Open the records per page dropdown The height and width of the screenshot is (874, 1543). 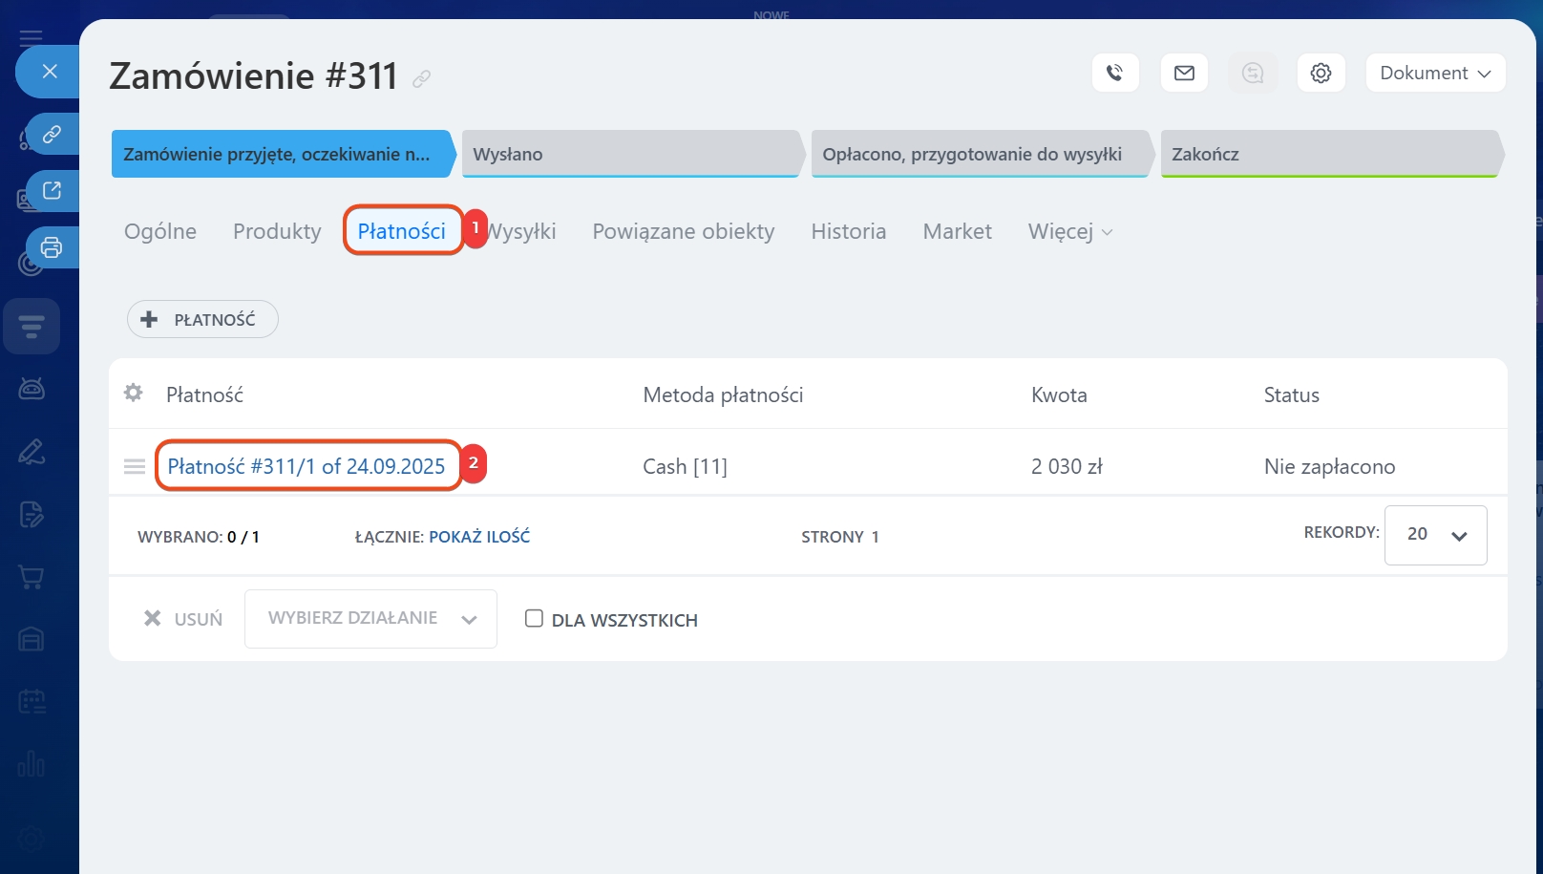(1434, 535)
